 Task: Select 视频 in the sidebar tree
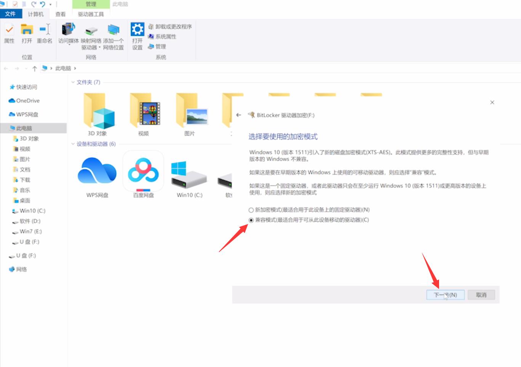[x=22, y=149]
